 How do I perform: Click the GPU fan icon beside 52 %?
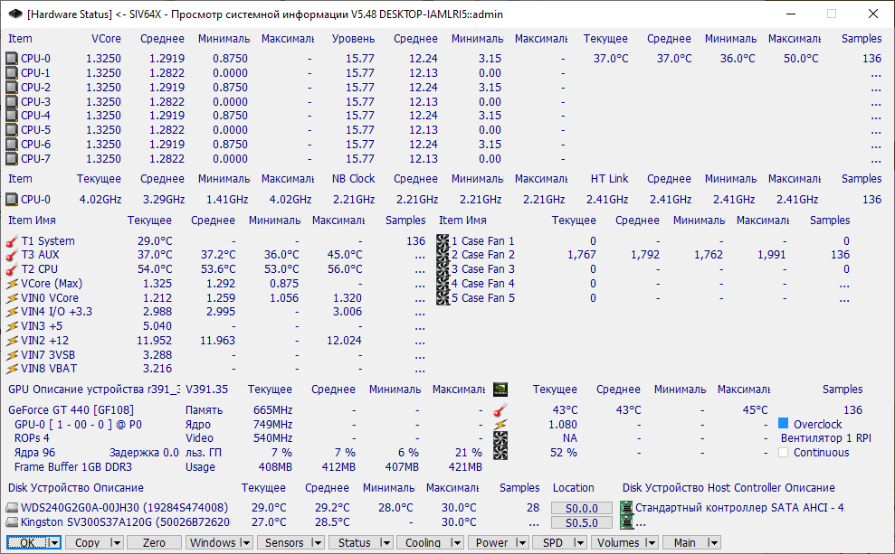coord(500,453)
